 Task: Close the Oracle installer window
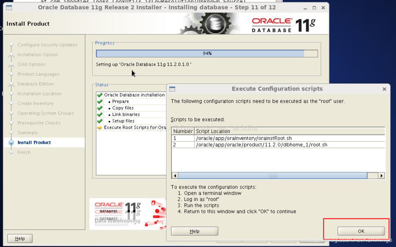(x=323, y=8)
